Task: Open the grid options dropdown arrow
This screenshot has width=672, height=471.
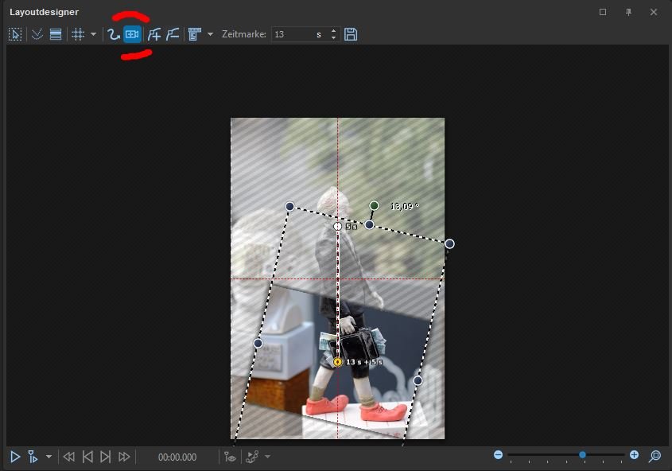Action: tap(93, 34)
